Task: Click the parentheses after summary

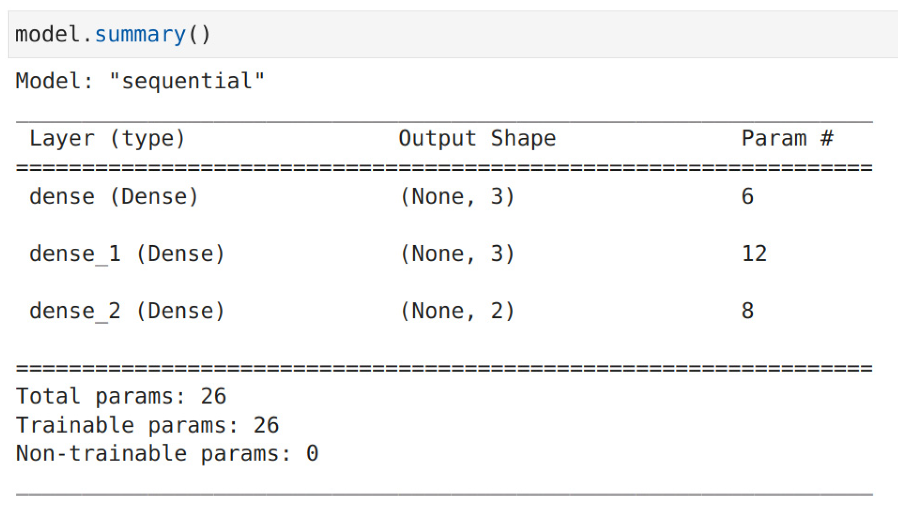Action: pos(199,35)
